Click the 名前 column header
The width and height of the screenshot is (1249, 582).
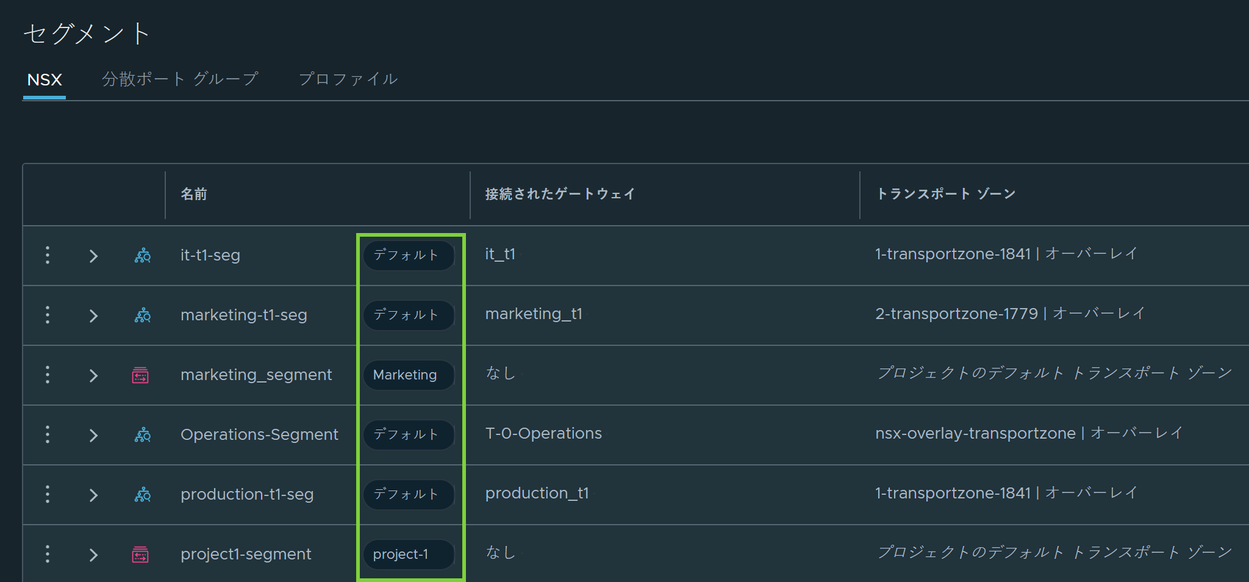194,194
